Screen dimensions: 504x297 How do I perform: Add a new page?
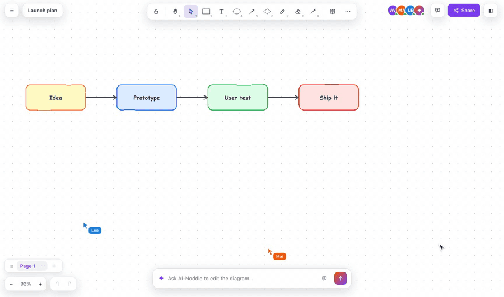(x=54, y=266)
